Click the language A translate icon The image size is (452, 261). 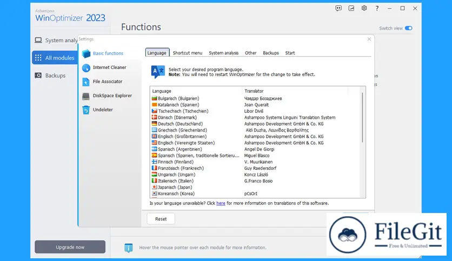(x=158, y=72)
